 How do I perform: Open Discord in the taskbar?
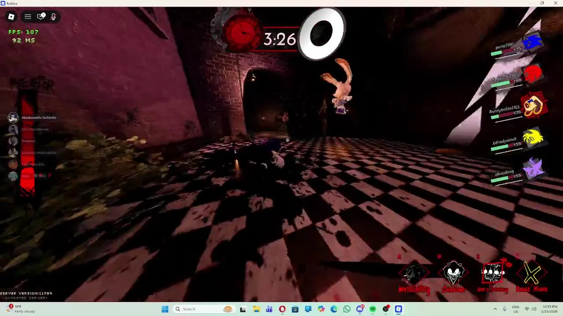pyautogui.click(x=360, y=309)
